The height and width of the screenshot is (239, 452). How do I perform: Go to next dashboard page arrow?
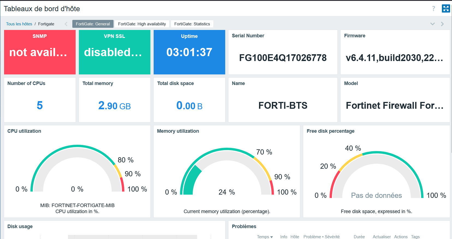(442, 24)
